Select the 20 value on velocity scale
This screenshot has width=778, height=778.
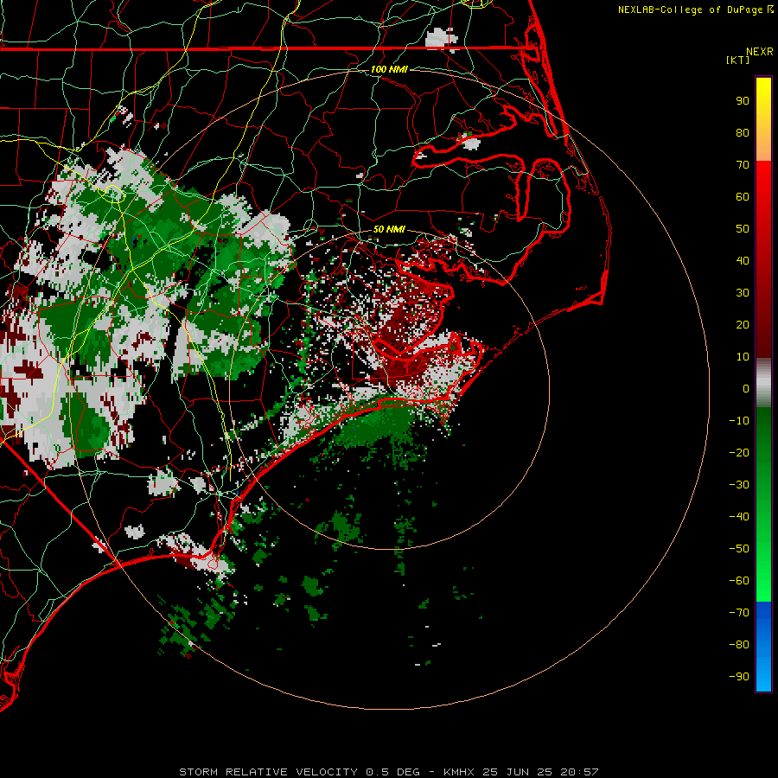743,325
